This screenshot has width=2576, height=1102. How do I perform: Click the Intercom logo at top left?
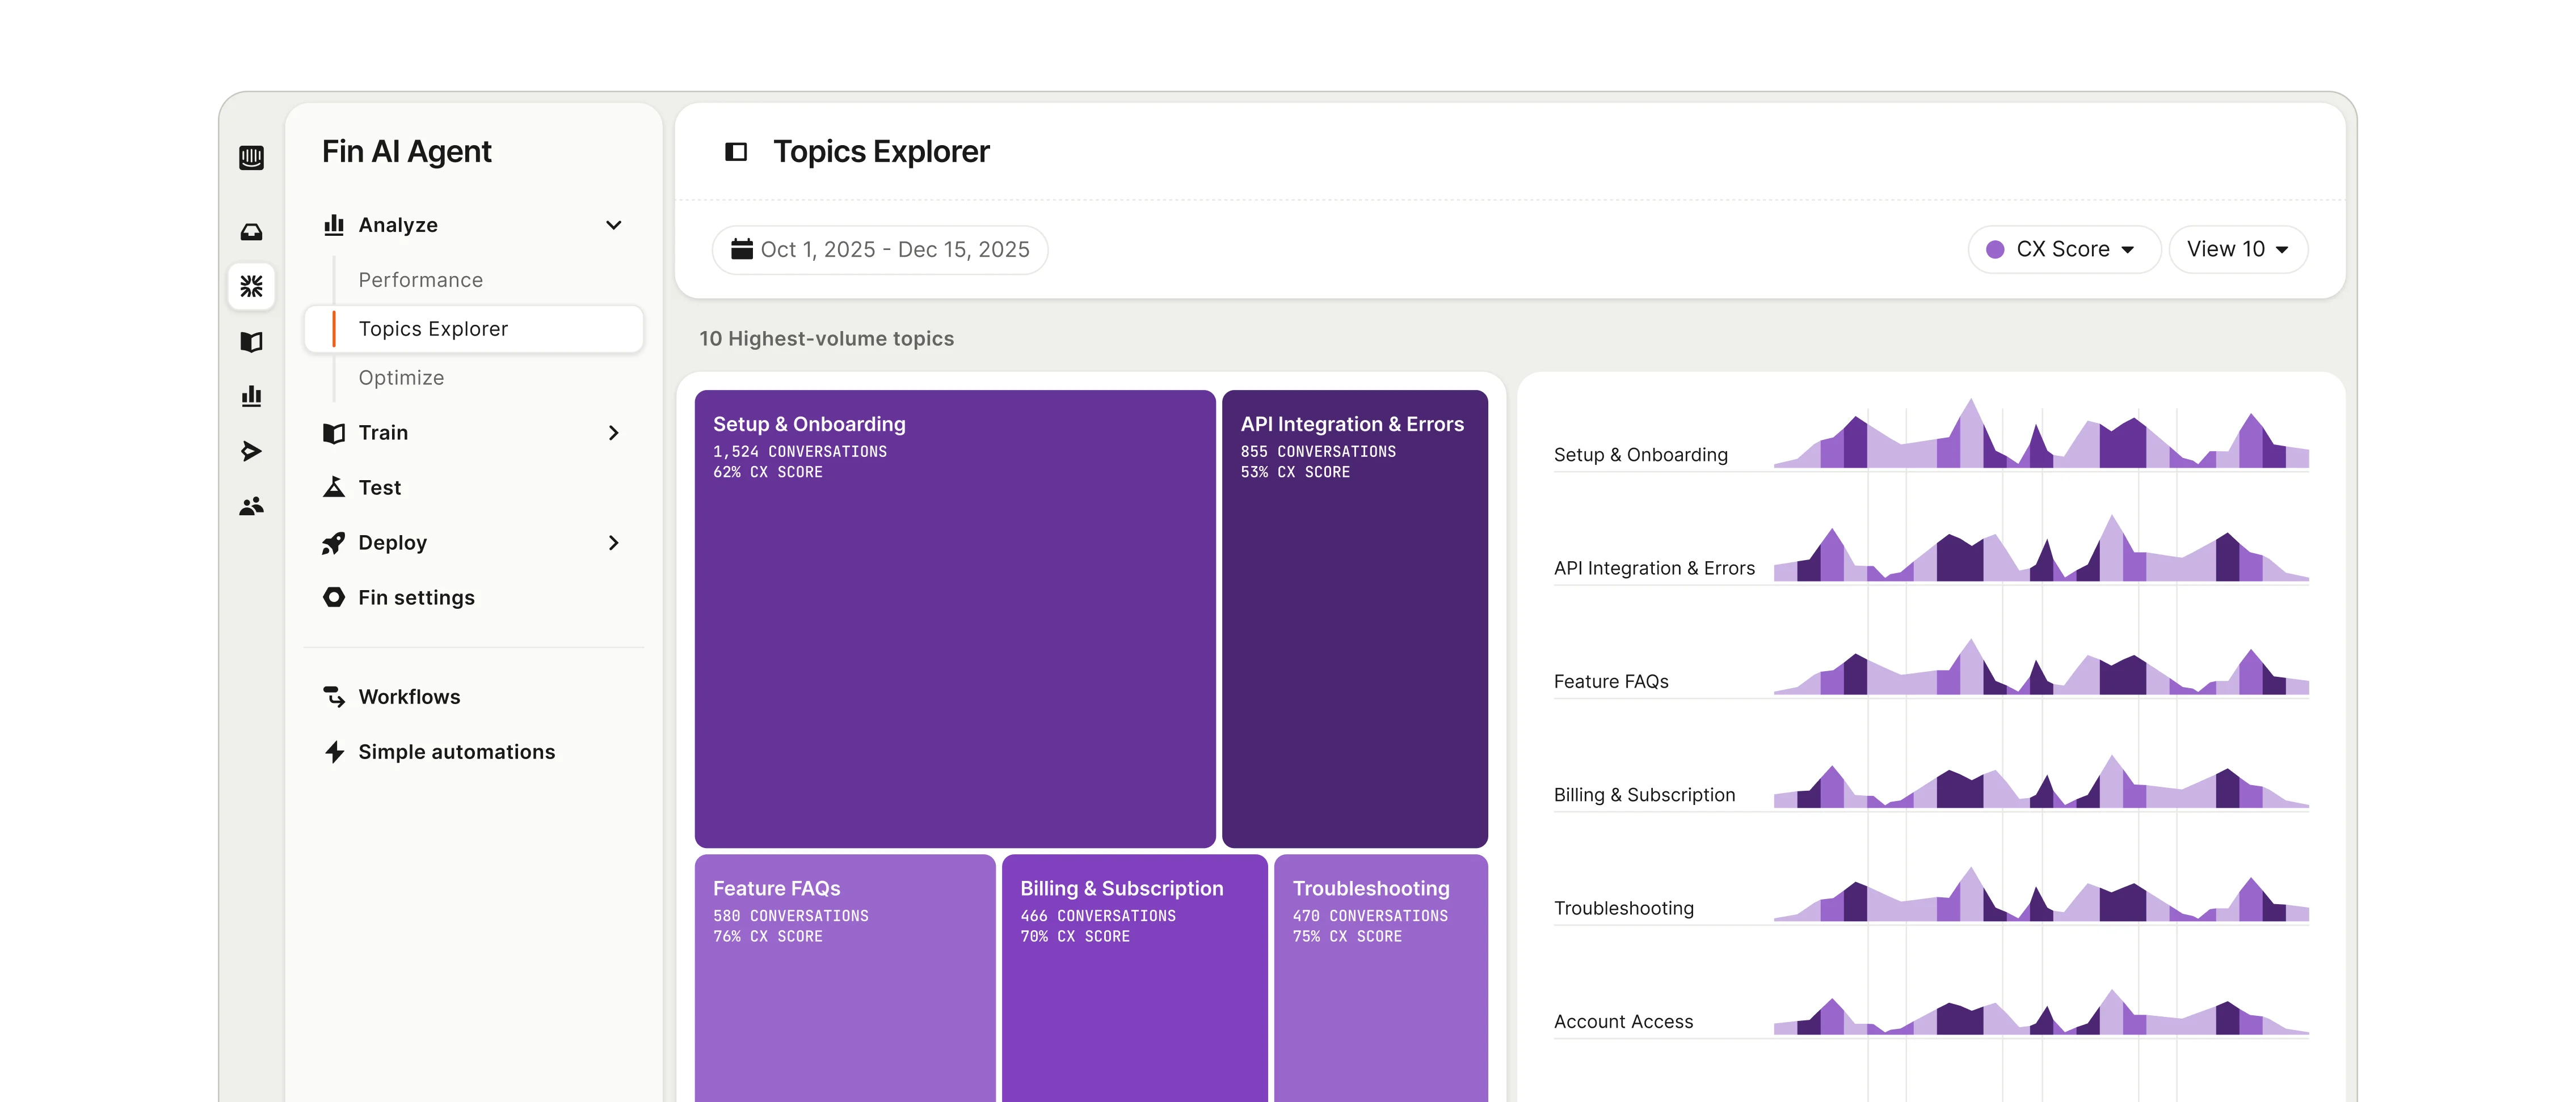pos(251,158)
